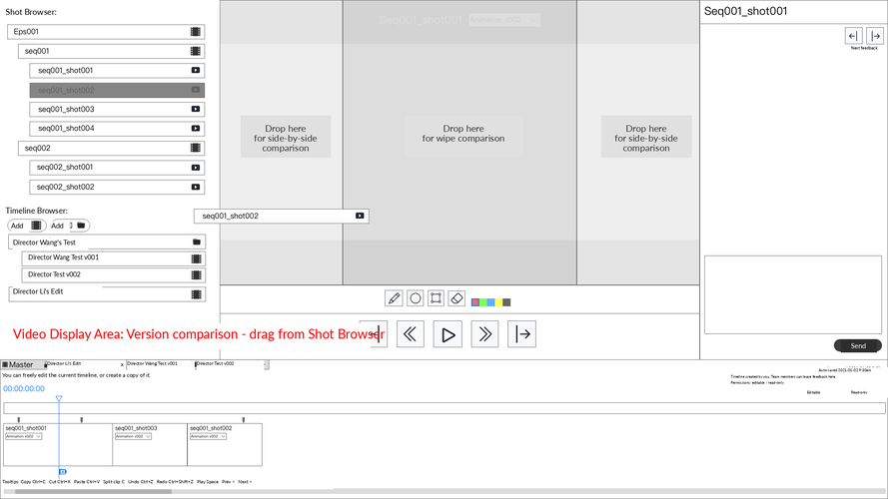Open the Animation v002 dropdown above the viewer
This screenshot has height=499, width=888.
tap(504, 20)
